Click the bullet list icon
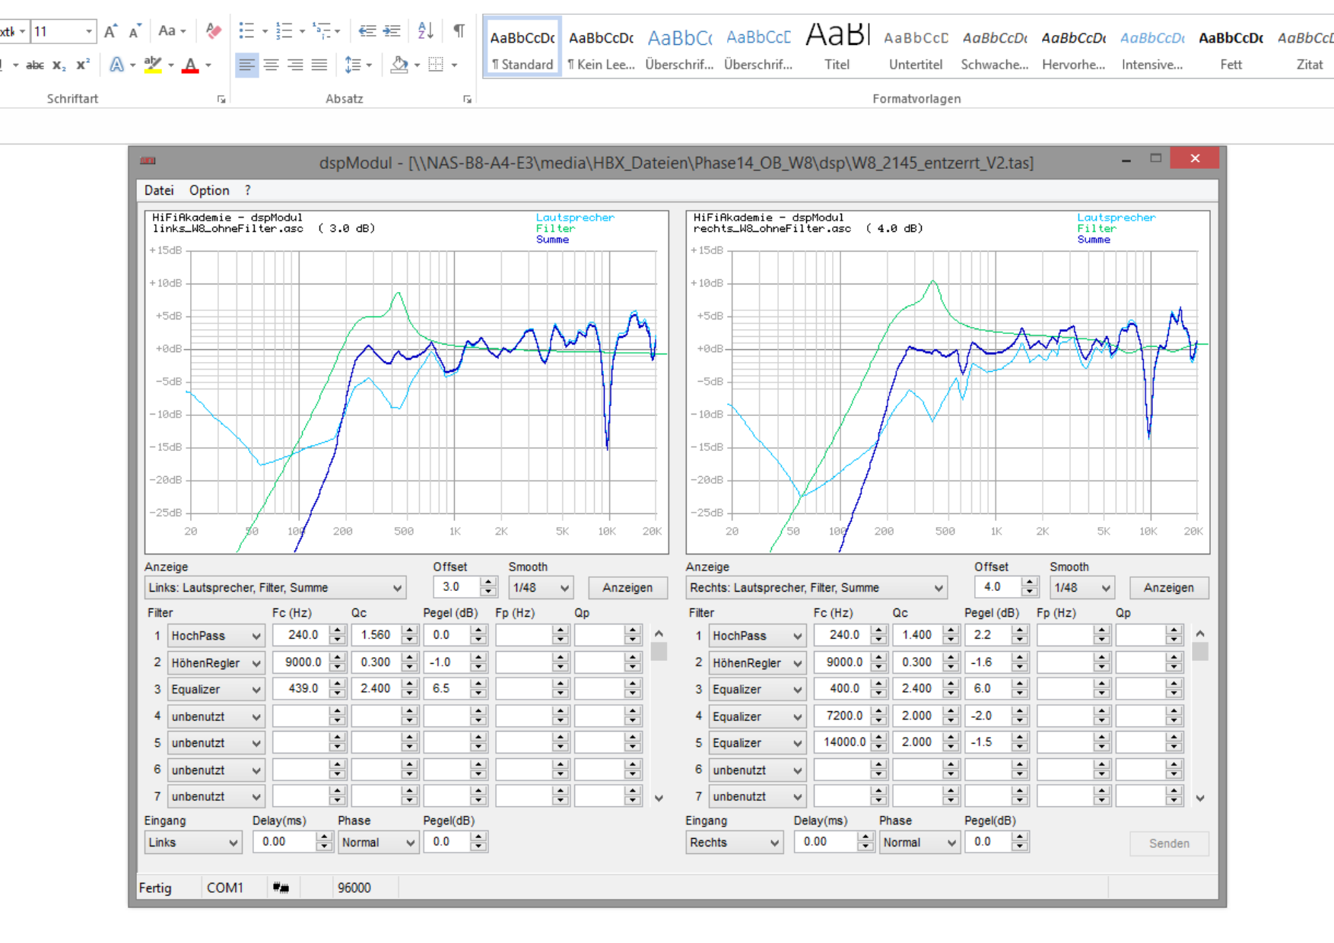 pyautogui.click(x=246, y=30)
